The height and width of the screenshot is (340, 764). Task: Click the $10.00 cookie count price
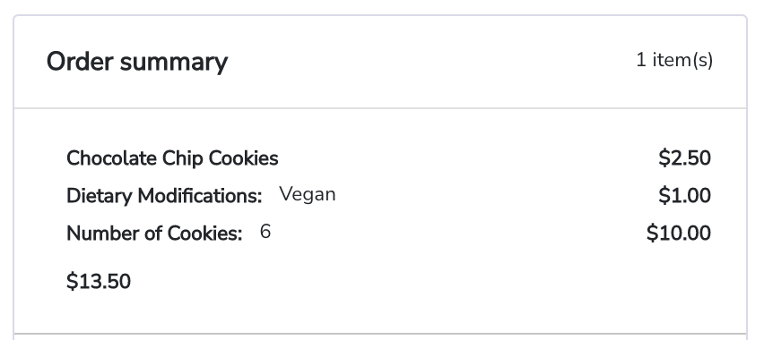coord(679,233)
